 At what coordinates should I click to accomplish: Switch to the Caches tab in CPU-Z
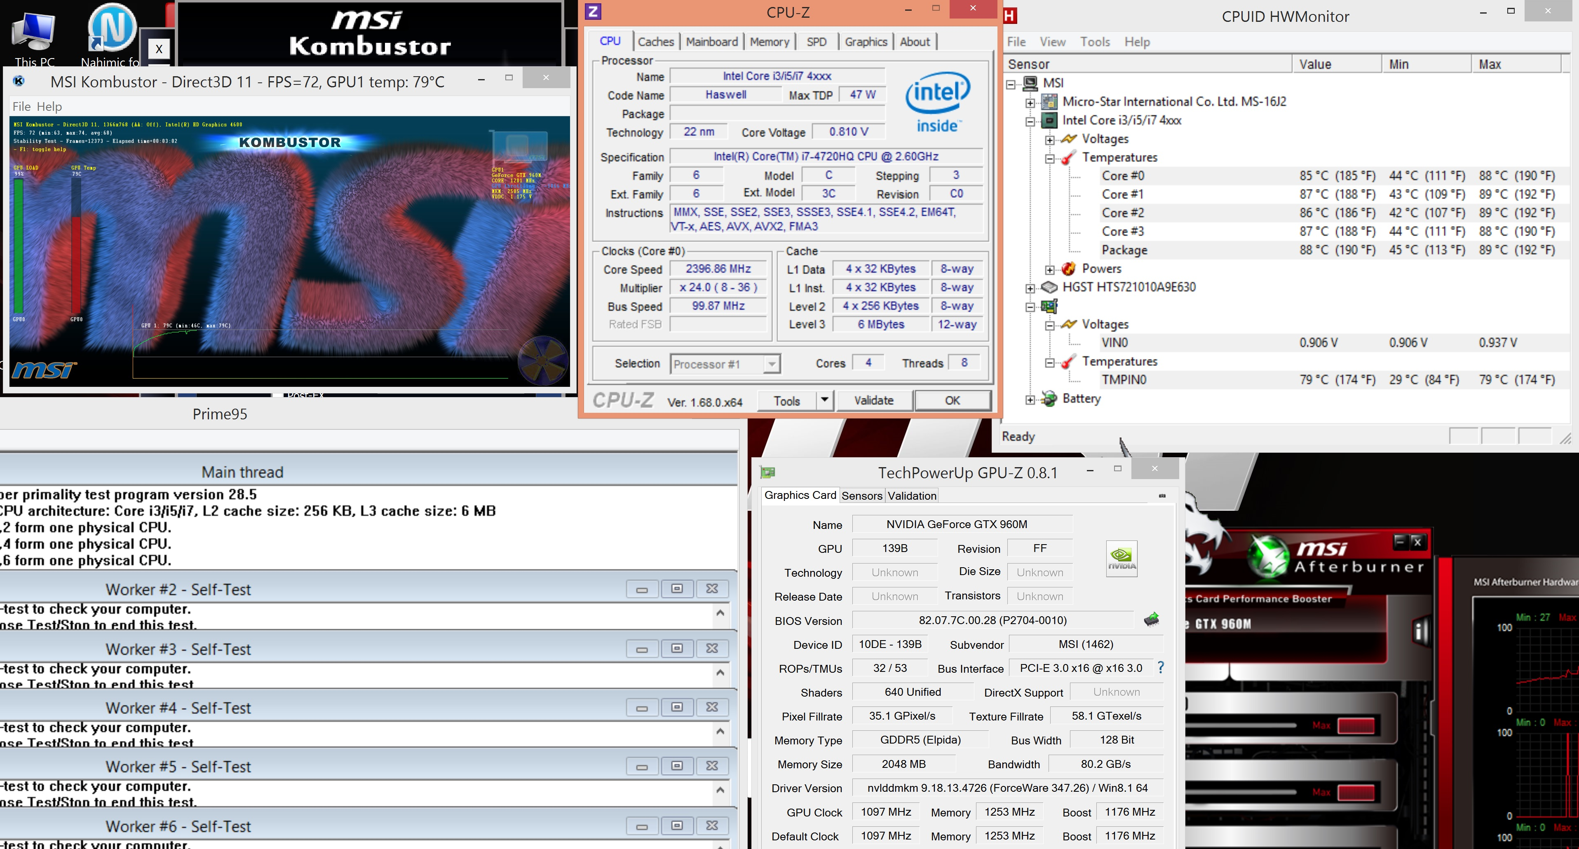tap(655, 42)
